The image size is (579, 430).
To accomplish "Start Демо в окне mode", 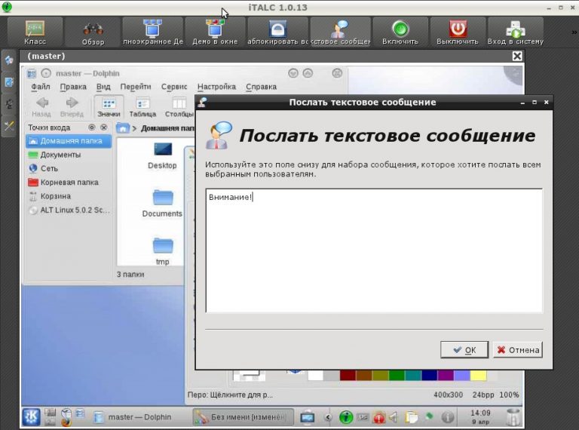I will 215,32.
